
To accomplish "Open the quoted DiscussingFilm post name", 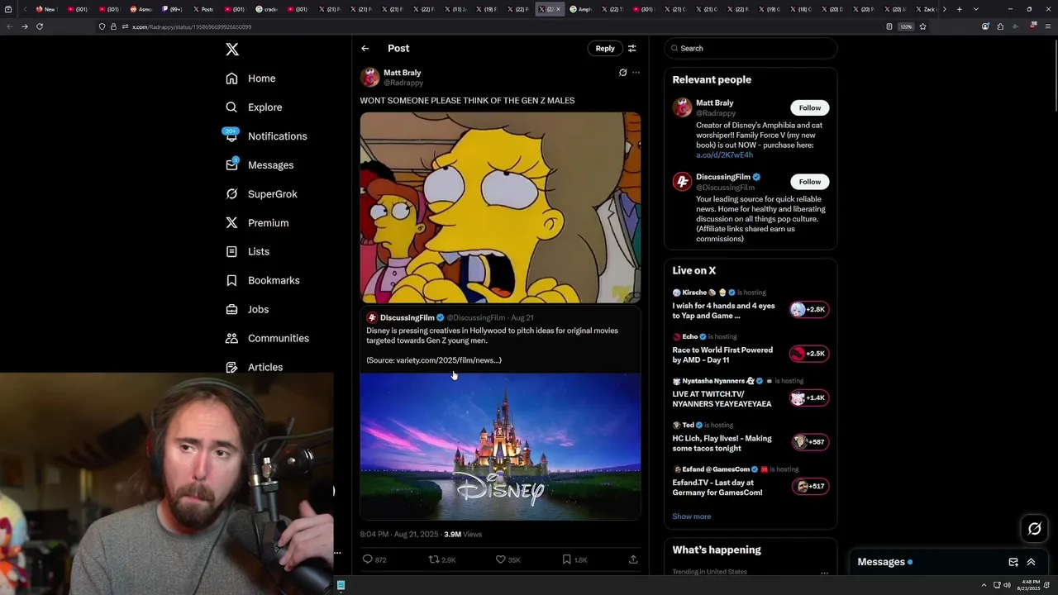I will click(x=407, y=317).
